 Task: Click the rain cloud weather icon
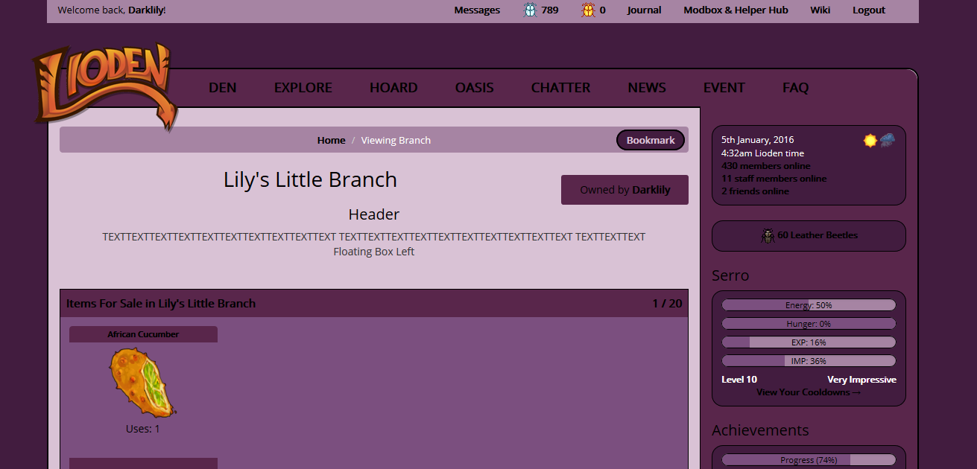tap(887, 140)
